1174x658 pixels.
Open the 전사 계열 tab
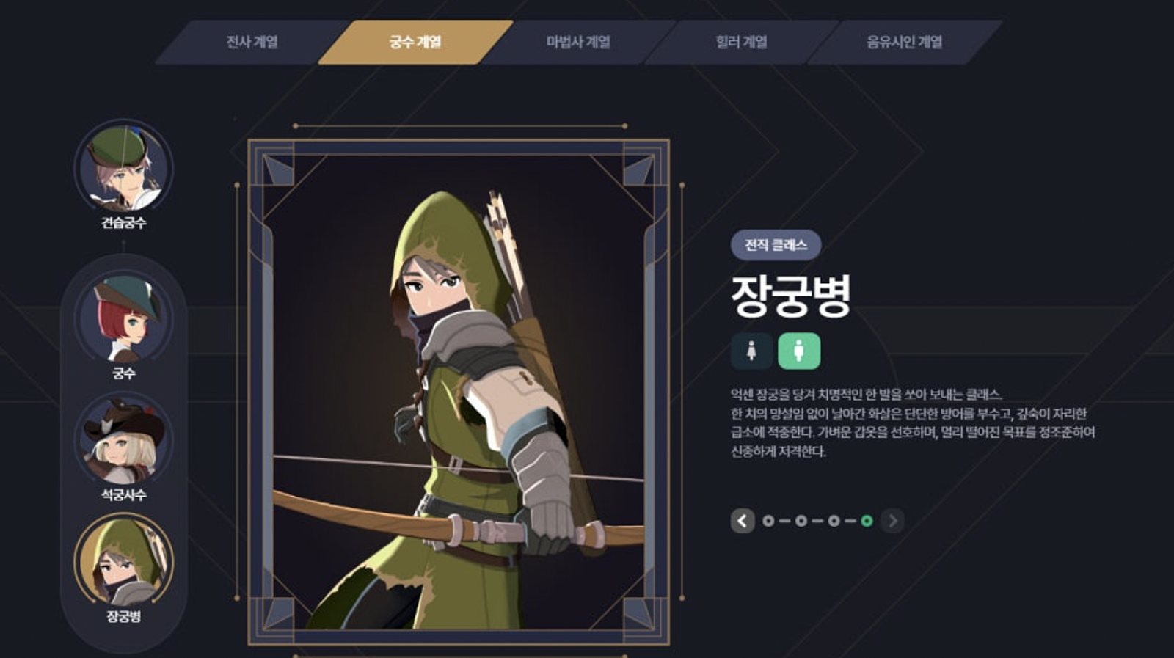point(252,42)
